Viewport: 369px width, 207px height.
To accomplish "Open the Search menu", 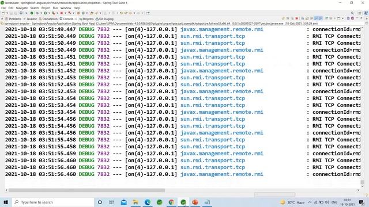I will click(35, 8).
